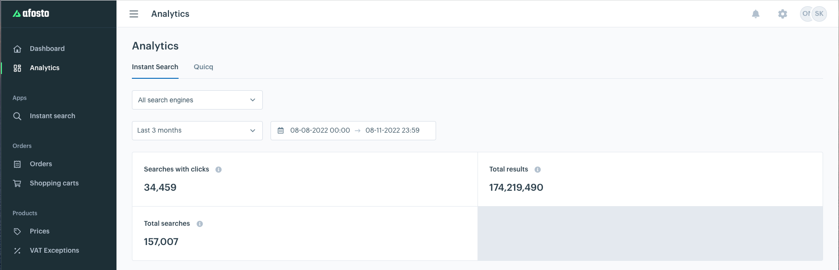The image size is (839, 270).
Task: Open Instant search app in sidebar
Action: [x=52, y=116]
